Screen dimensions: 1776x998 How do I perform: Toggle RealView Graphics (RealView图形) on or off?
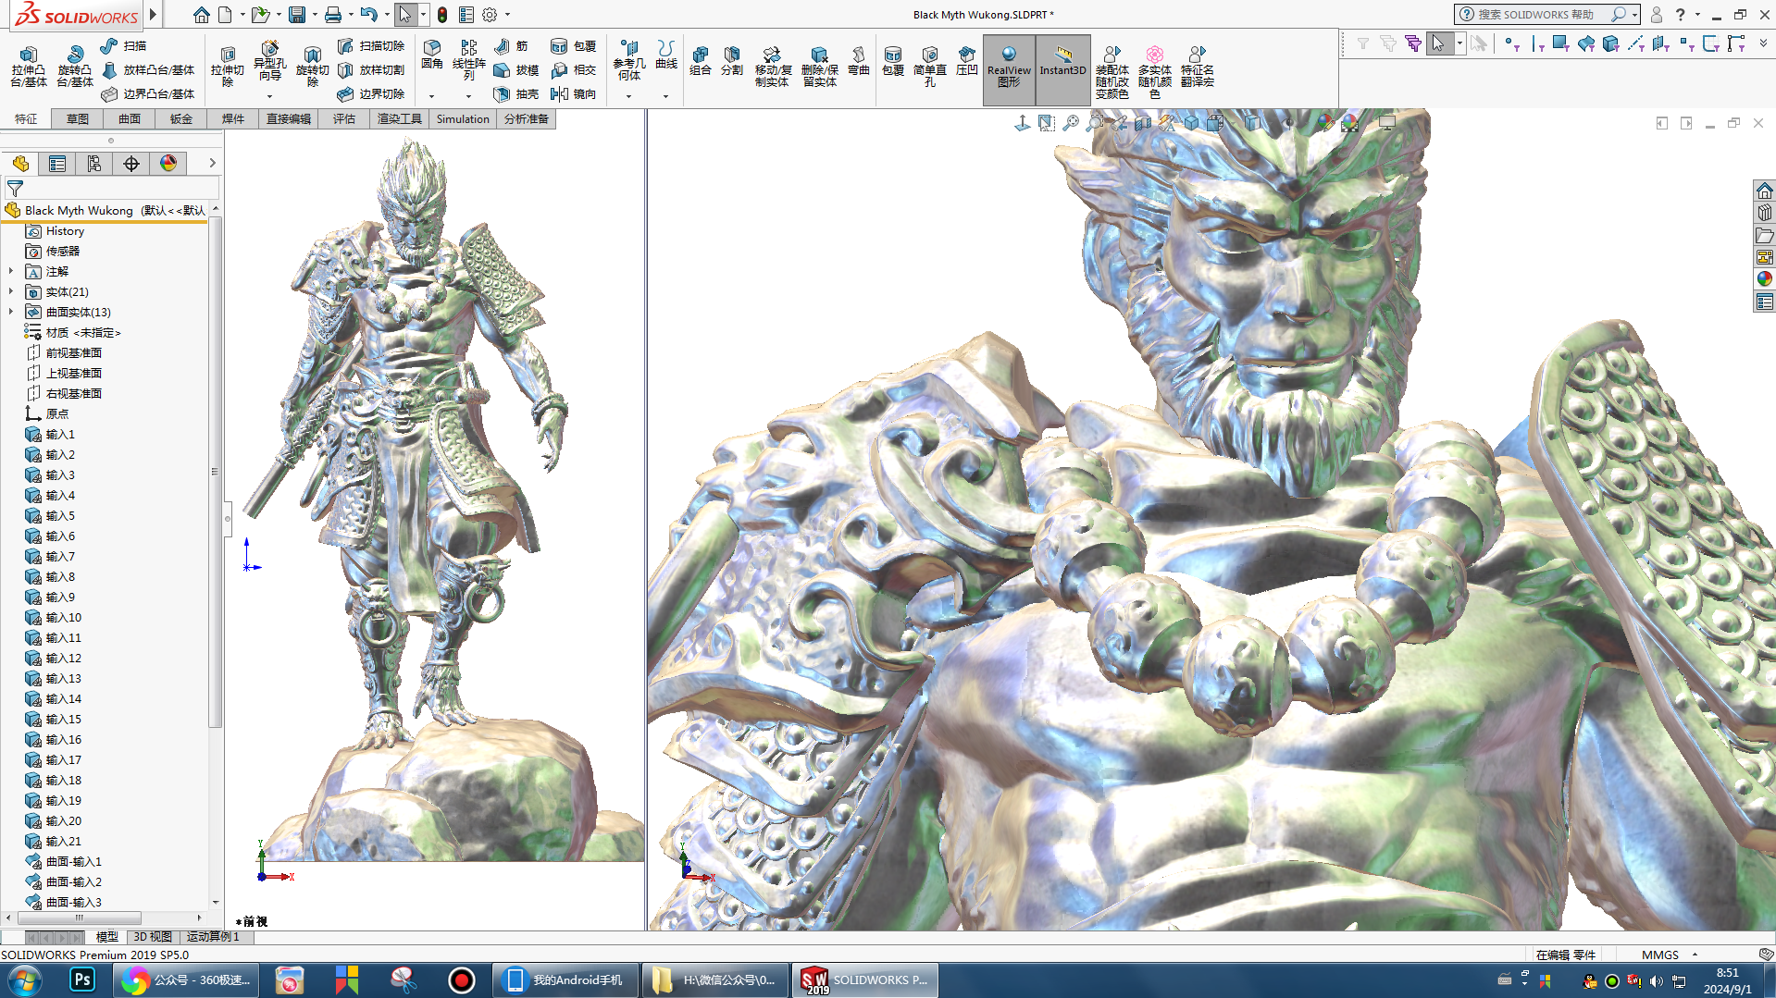point(1009,69)
